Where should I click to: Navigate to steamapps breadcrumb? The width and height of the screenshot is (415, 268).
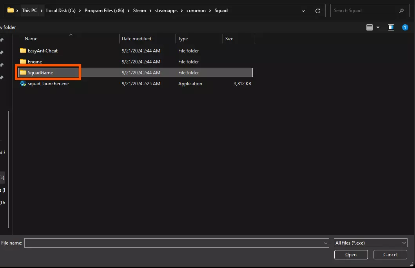click(x=166, y=11)
